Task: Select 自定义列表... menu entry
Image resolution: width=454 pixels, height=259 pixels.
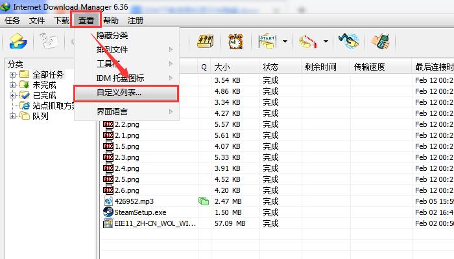Action: [x=126, y=93]
